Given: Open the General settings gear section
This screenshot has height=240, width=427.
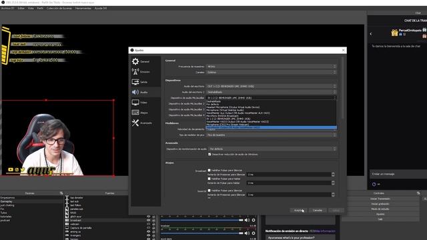Looking at the screenshot, I should tap(145, 61).
